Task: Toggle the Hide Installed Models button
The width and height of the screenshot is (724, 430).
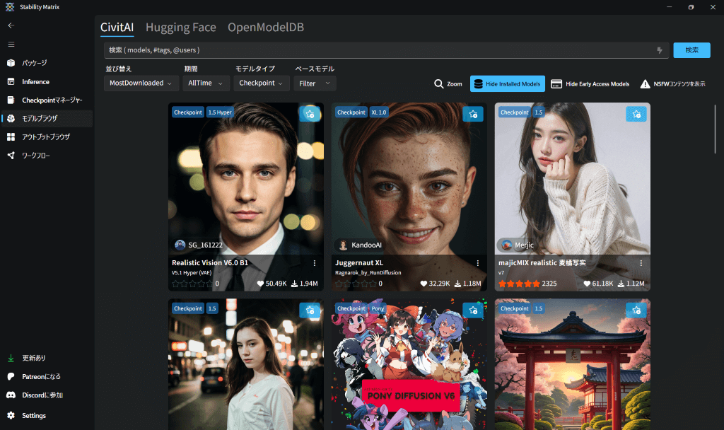Action: (507, 83)
